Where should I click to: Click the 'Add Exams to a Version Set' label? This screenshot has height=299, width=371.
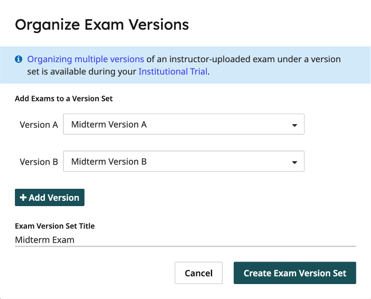pyautogui.click(x=64, y=99)
